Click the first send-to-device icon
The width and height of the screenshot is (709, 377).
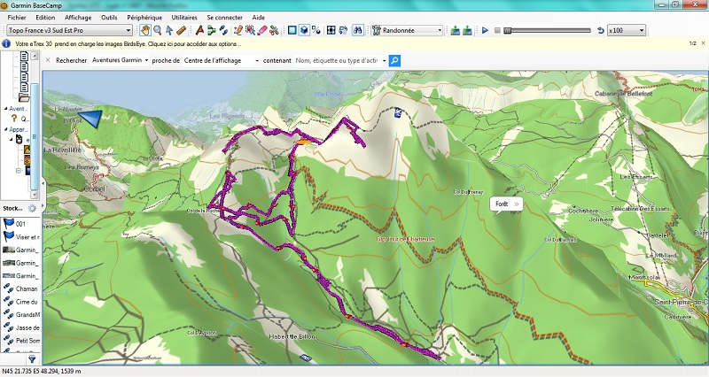(x=456, y=30)
